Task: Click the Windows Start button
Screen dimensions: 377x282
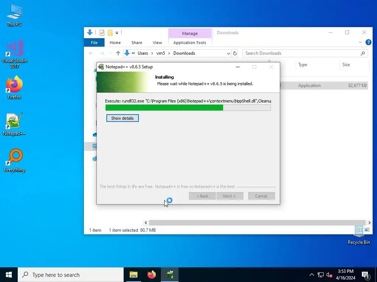Action: [9, 275]
